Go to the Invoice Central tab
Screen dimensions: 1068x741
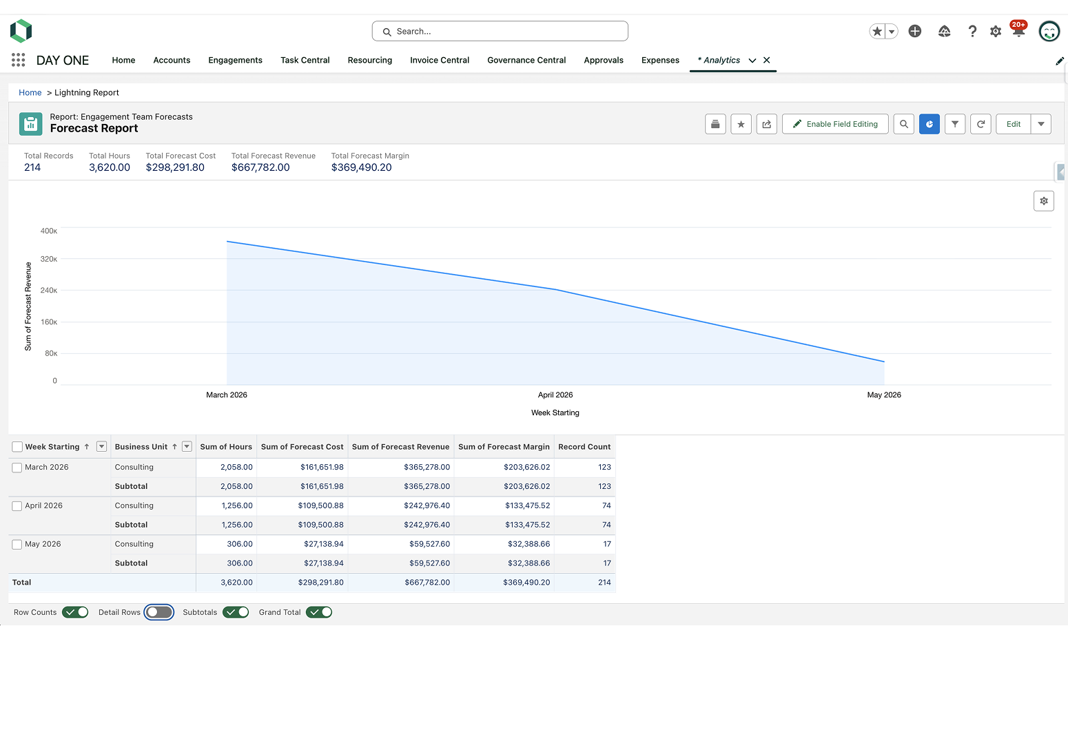click(440, 60)
